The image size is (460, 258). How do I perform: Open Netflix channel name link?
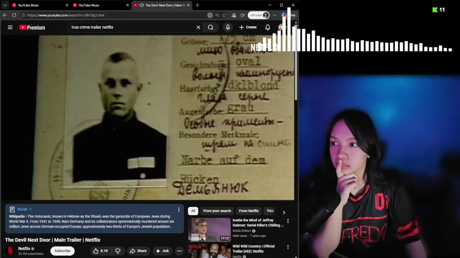coord(24,249)
